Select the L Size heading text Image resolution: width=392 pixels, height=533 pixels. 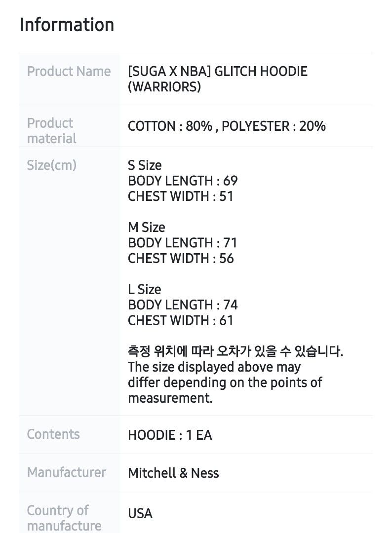pos(144,289)
